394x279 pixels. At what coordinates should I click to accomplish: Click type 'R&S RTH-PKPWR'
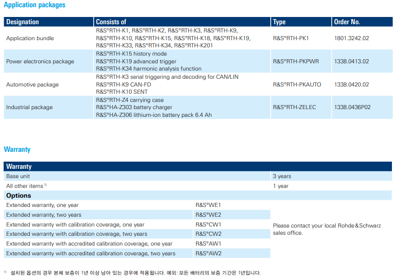(x=296, y=62)
